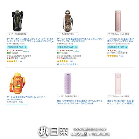Click the five-star rating under brown Thermos
The width and height of the screenshot is (139, 139).
click(62, 61)
